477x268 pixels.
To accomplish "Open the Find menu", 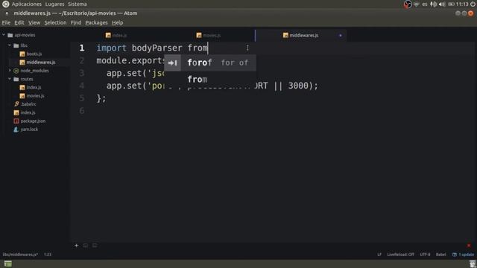I will [x=76, y=23].
